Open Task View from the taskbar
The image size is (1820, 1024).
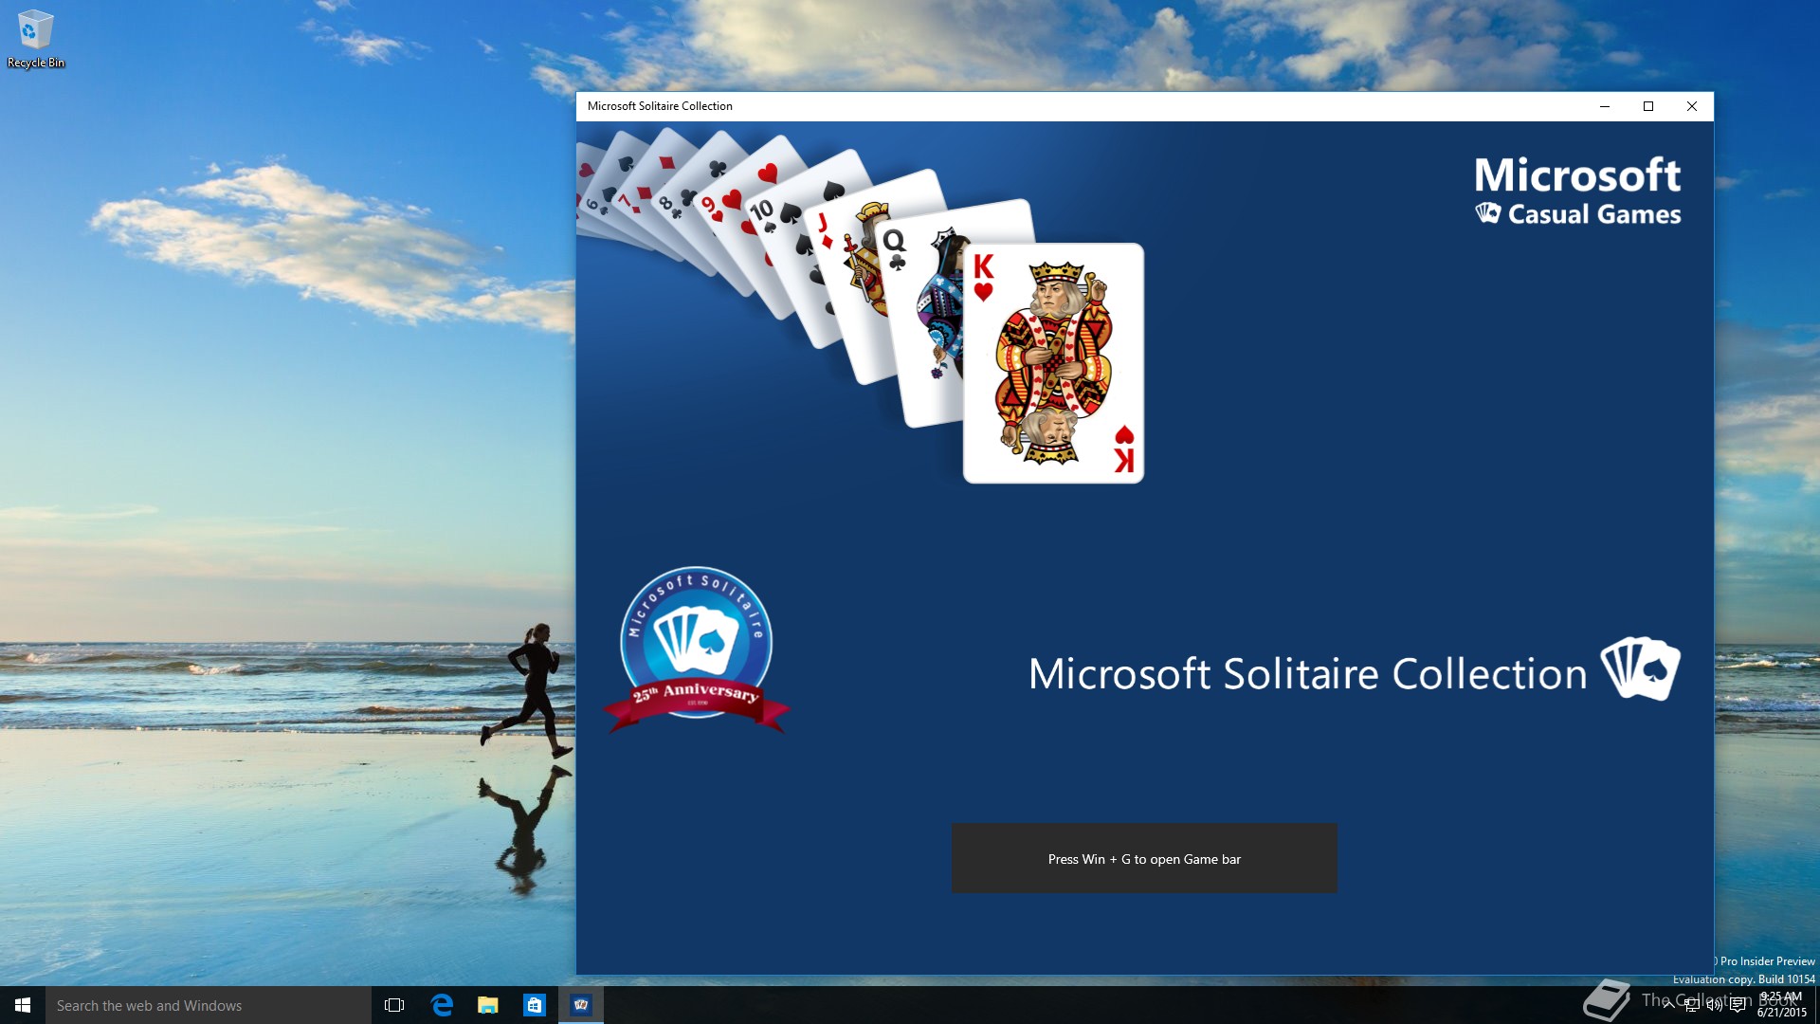(394, 1005)
